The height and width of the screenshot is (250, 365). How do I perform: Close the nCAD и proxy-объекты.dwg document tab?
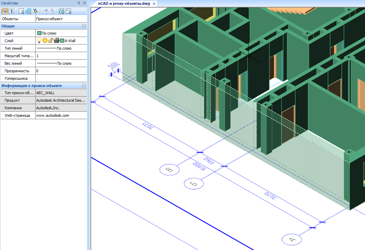point(154,3)
